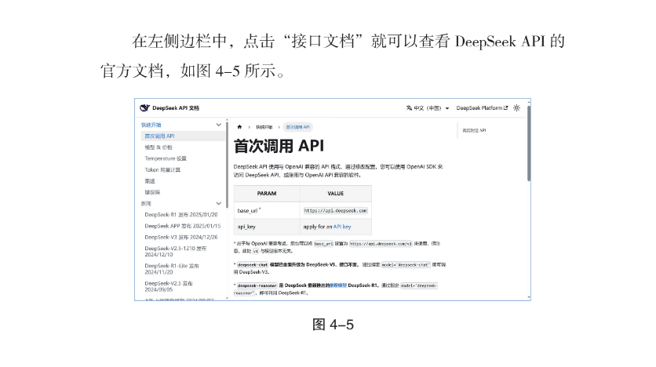Click the sidebar scroll-down arrow
The height and width of the screenshot is (367, 656).
[x=227, y=298]
